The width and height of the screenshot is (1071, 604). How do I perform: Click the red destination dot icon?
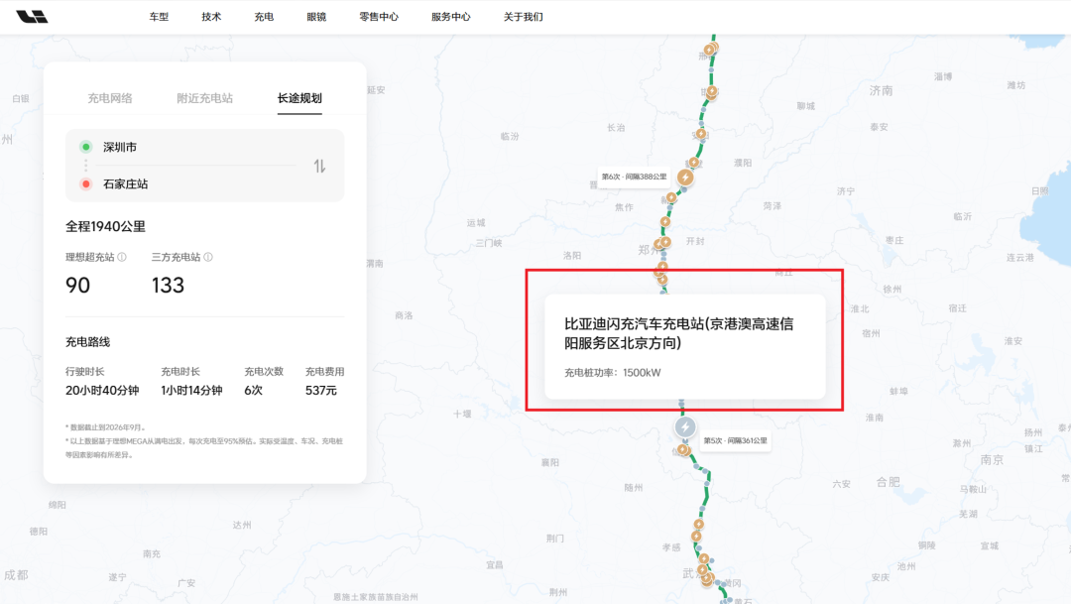click(x=86, y=183)
